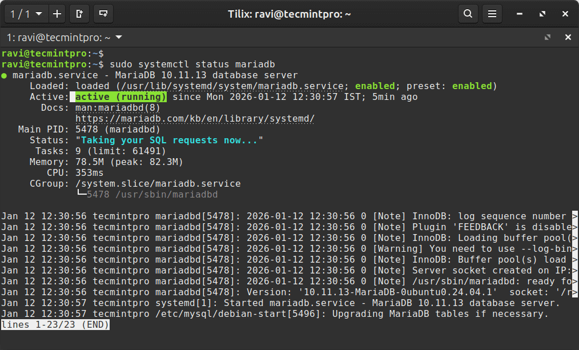Open the mariadb.com systemd docs link
The width and height of the screenshot is (579, 350).
(195, 119)
